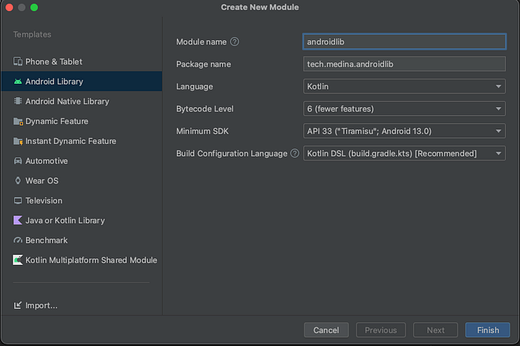Select the Instant Dynamic Feature template
The image size is (520, 346).
(x=71, y=141)
